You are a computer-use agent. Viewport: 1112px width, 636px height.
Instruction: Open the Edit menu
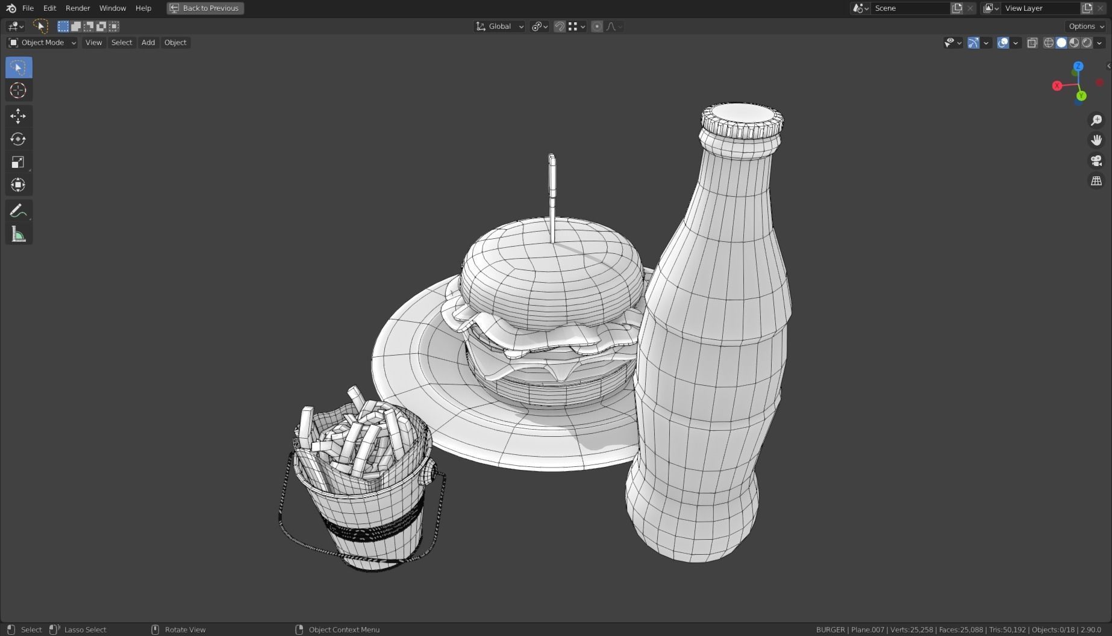(49, 8)
